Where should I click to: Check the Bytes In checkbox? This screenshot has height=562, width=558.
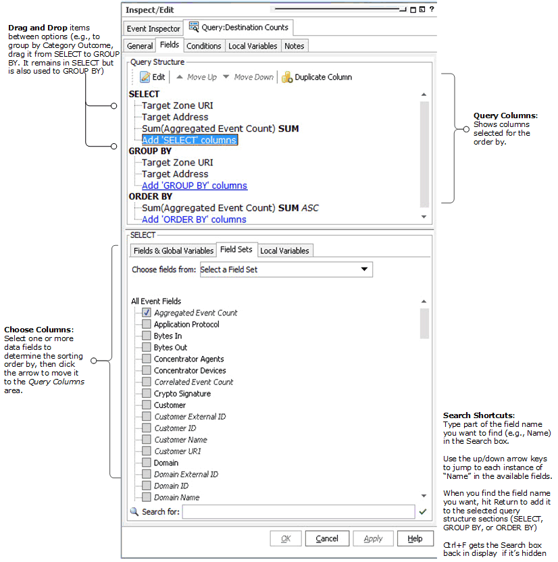[147, 336]
